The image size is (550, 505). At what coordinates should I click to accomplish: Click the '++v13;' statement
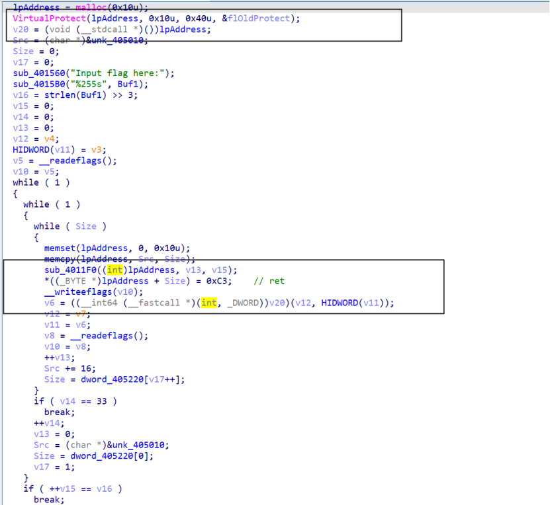tap(60, 358)
